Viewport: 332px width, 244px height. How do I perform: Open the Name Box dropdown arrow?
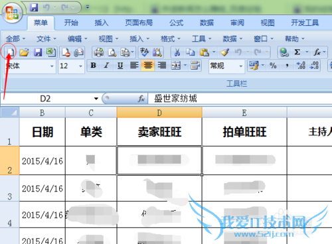96,99
